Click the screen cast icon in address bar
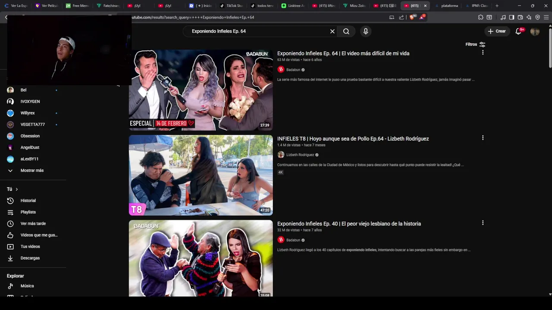The image size is (552, 310). pos(392,17)
